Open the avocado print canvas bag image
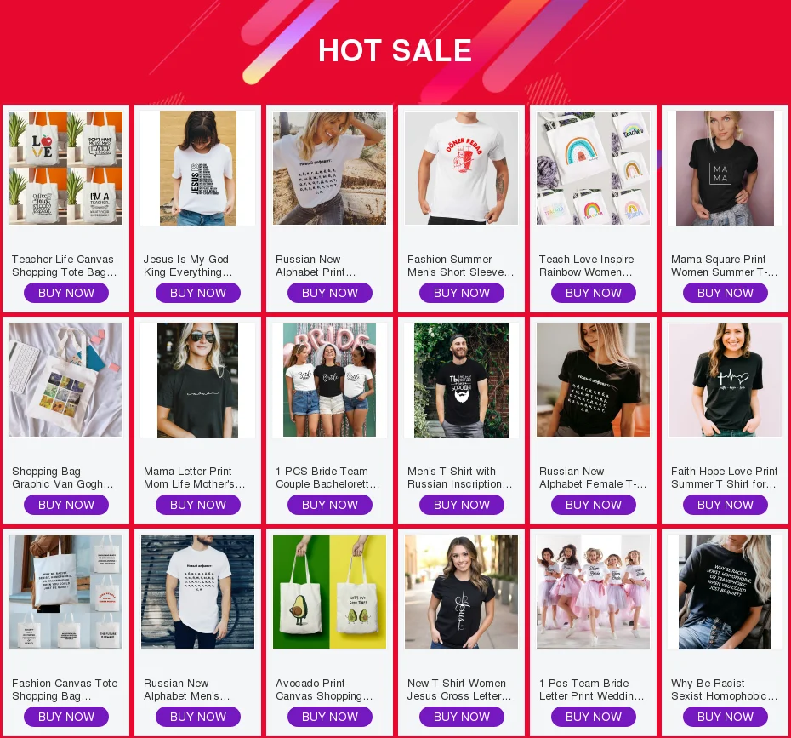The height and width of the screenshot is (738, 791). point(329,592)
